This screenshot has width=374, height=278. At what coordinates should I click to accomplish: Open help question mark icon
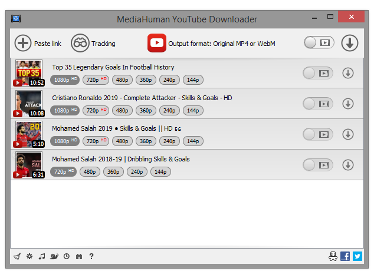(x=91, y=256)
